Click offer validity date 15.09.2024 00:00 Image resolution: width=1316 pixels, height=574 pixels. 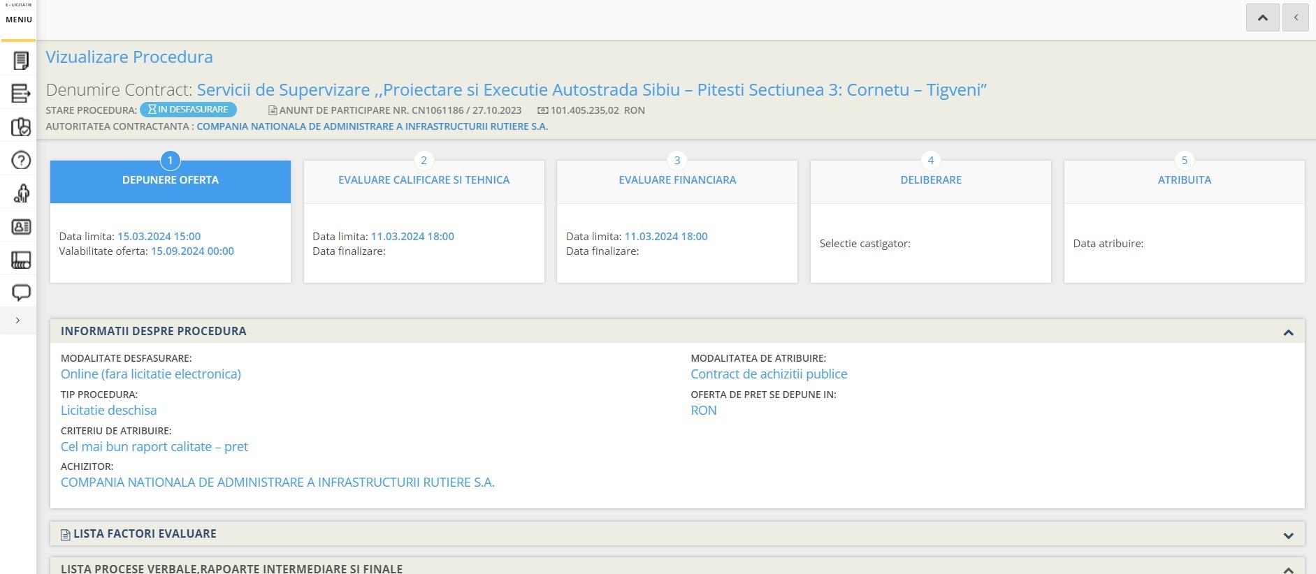click(x=192, y=251)
